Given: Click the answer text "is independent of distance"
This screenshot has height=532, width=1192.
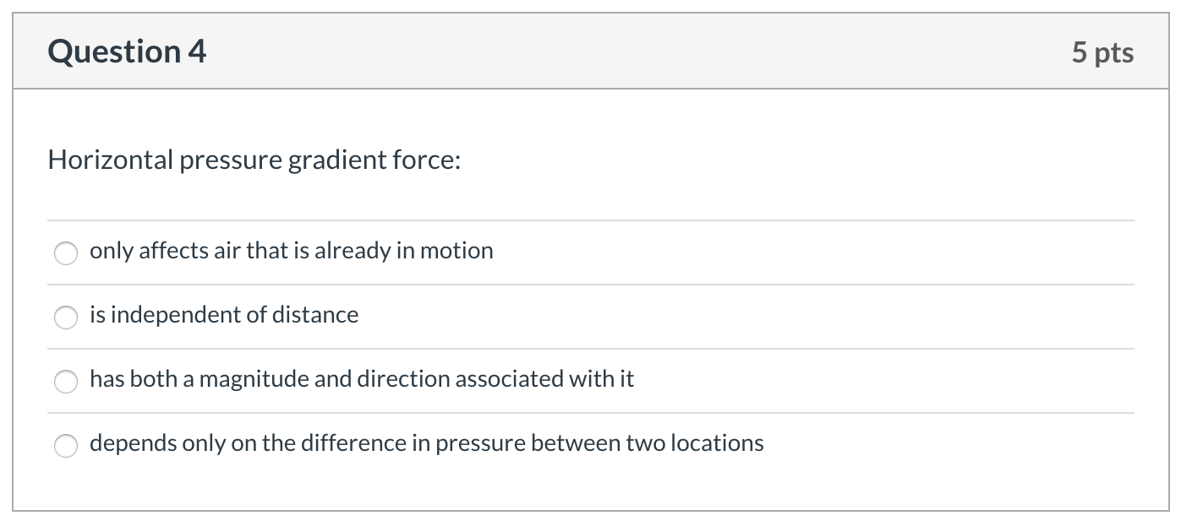Looking at the screenshot, I should tap(224, 316).
